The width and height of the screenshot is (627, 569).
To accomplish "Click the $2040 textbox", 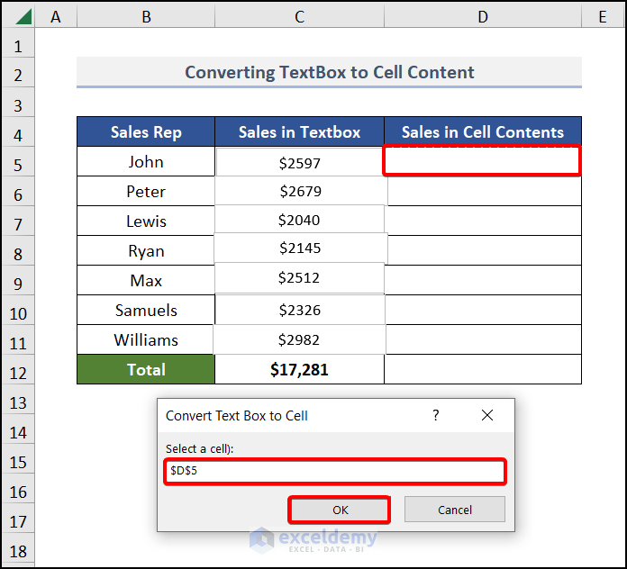I will pos(299,220).
